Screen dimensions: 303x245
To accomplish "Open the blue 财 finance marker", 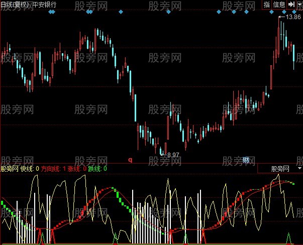I will [246, 160].
